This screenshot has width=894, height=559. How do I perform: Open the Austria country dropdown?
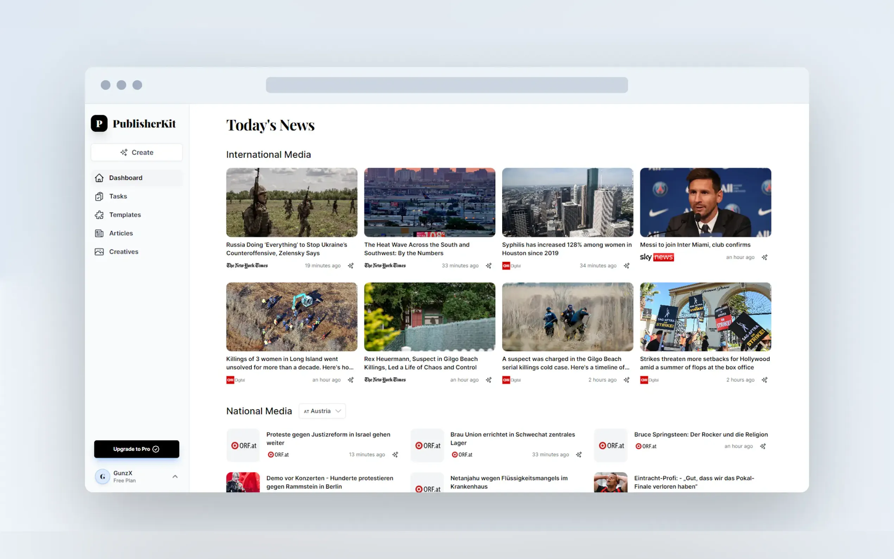(x=322, y=411)
